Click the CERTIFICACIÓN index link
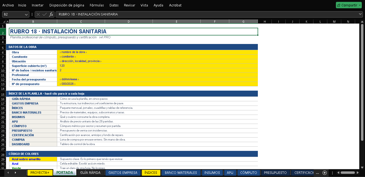This screenshot has width=365, height=177. pyautogui.click(x=23, y=135)
